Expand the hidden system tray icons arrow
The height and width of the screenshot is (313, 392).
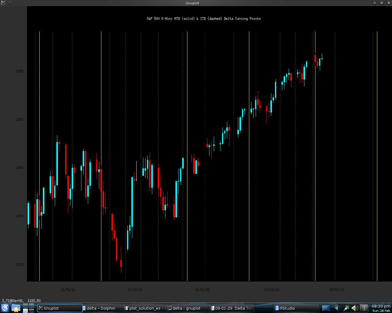click(x=337, y=308)
